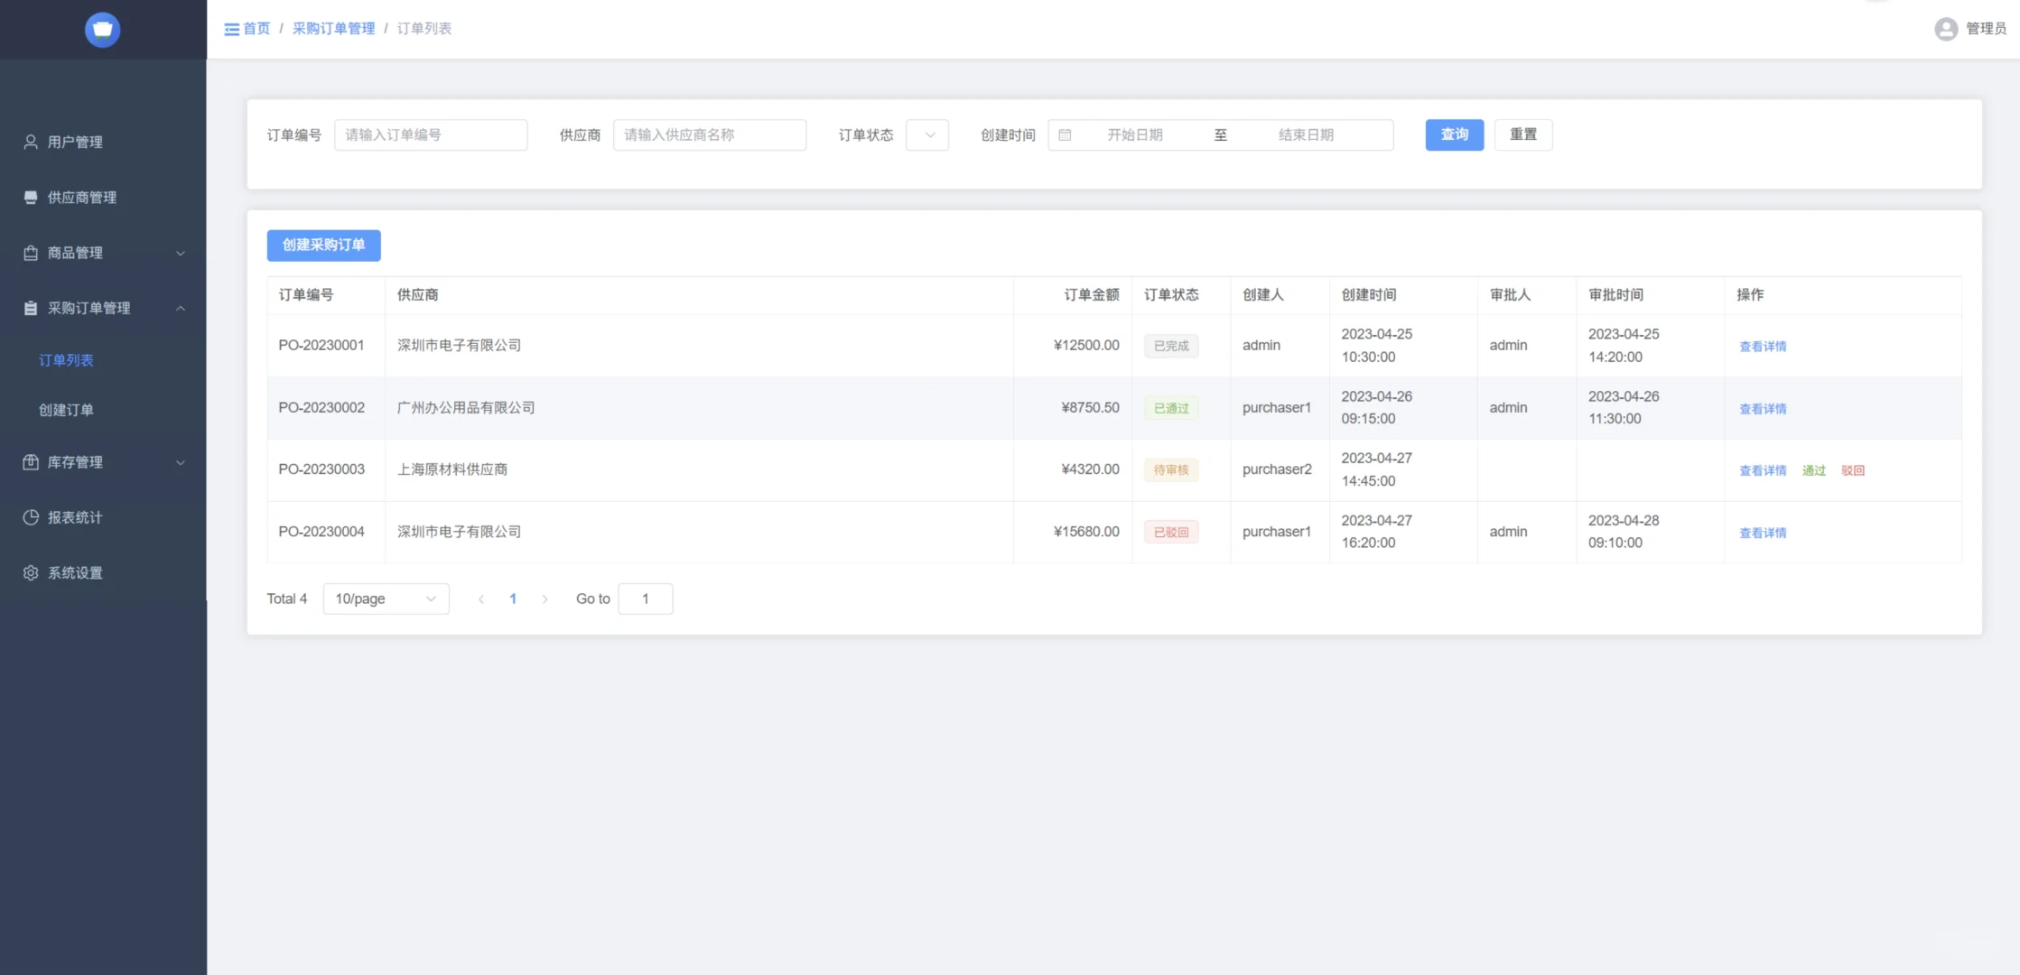Reject PO-20230003 with 驳回 link
The width and height of the screenshot is (2020, 975).
click(x=1852, y=470)
